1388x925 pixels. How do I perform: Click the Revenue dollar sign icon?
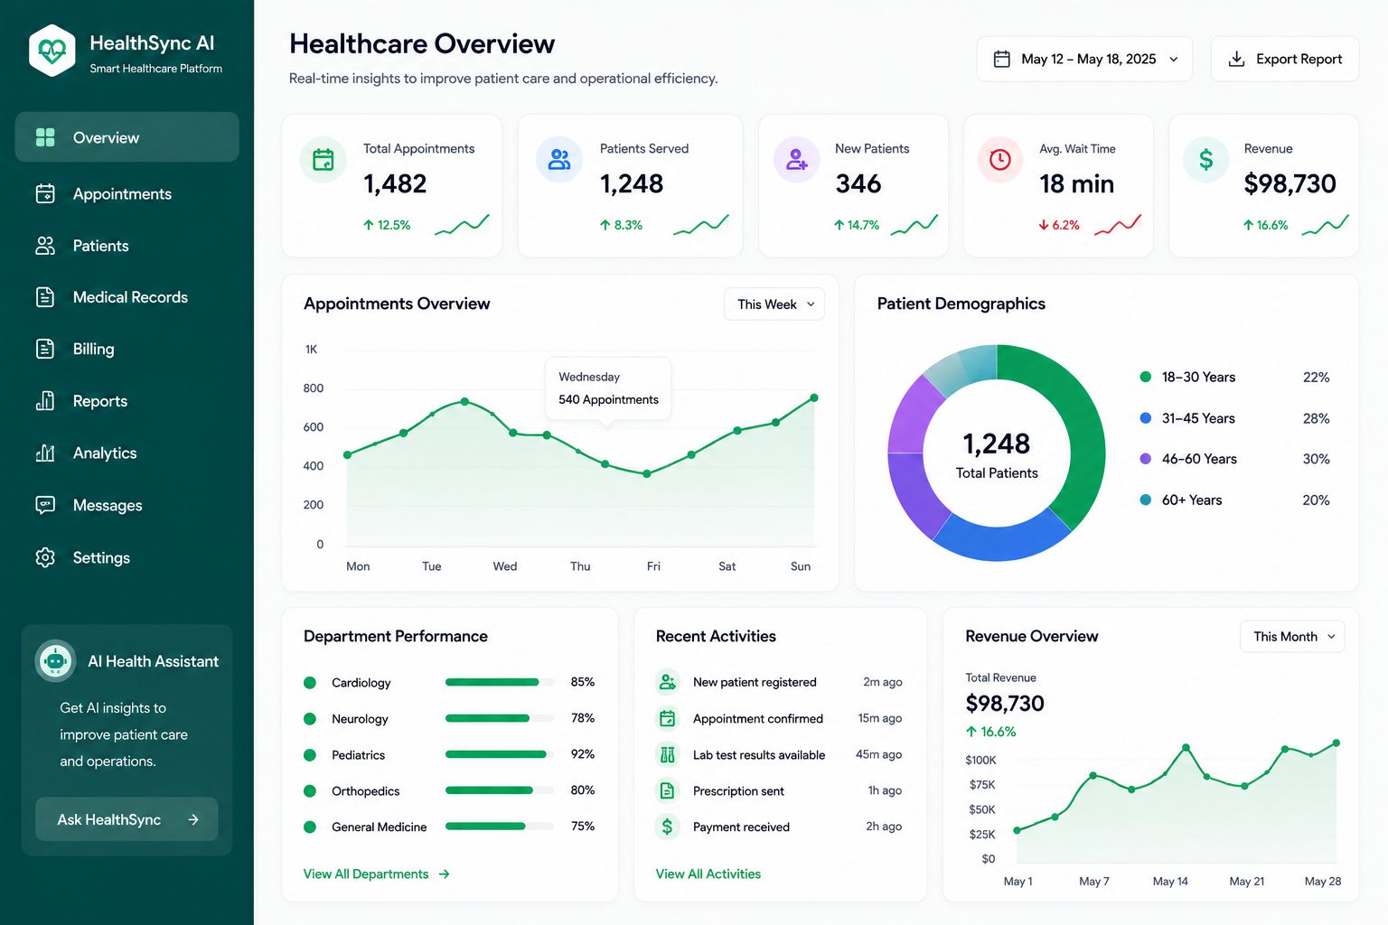tap(1206, 160)
